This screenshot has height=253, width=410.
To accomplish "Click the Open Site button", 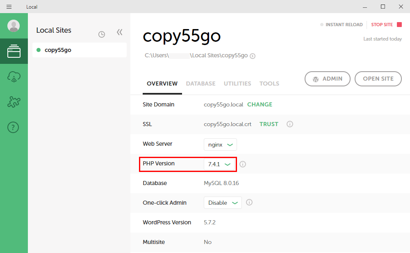I will tap(378, 79).
